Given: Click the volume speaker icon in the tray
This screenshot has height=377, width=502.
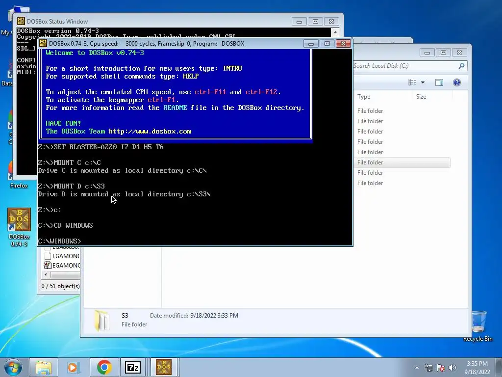Looking at the screenshot, I should pyautogui.click(x=452, y=368).
